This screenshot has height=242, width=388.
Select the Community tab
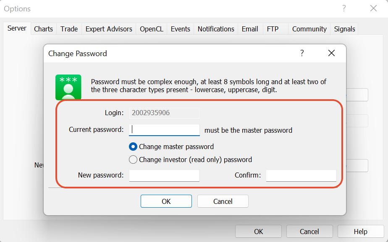pos(309,29)
